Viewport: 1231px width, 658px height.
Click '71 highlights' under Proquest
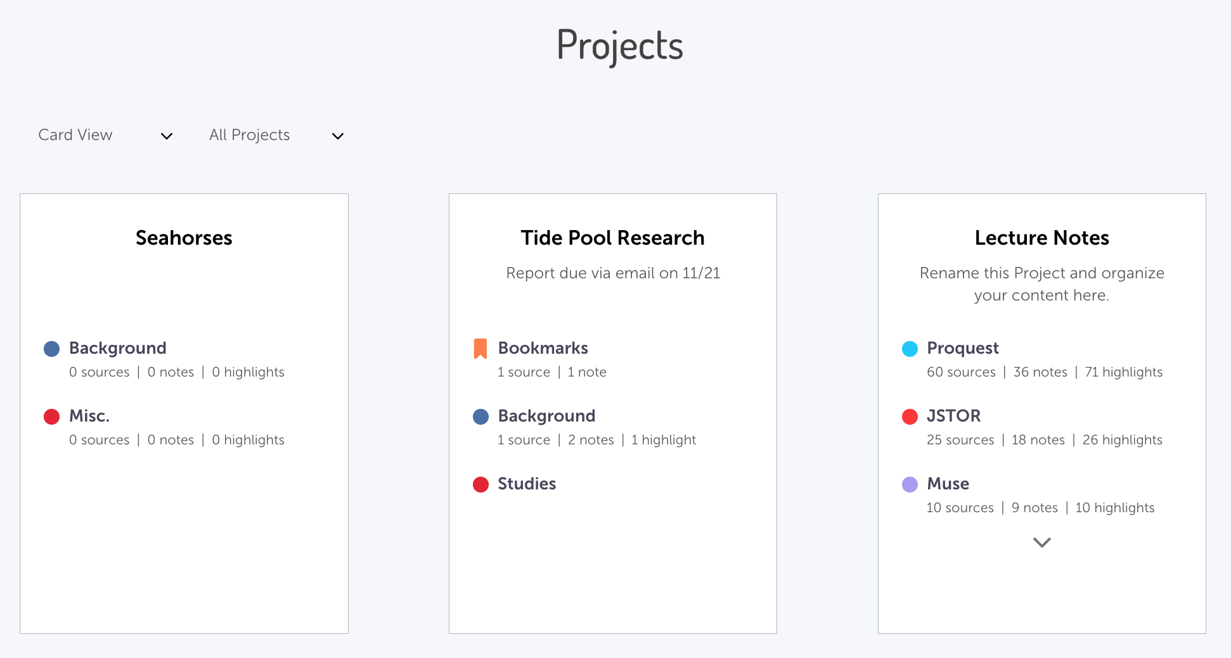tap(1123, 372)
